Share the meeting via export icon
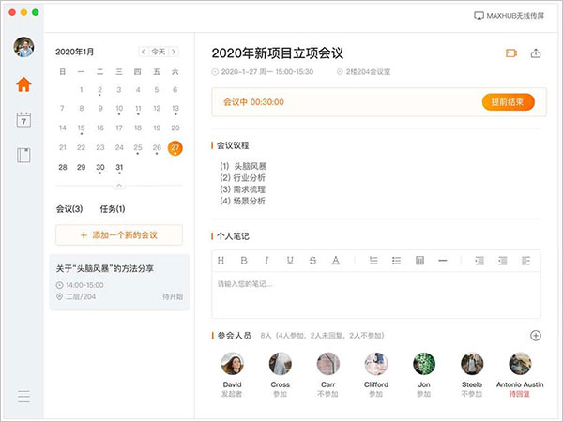Image resolution: width=563 pixels, height=422 pixels. [x=536, y=53]
